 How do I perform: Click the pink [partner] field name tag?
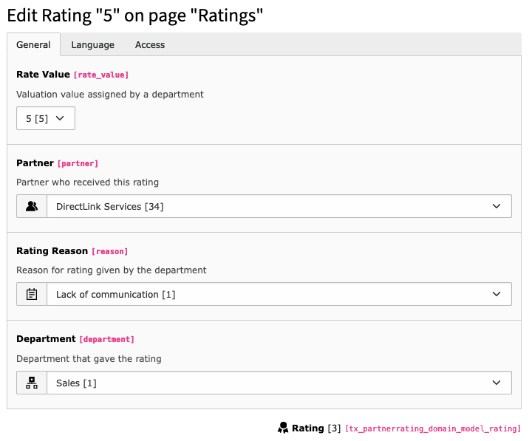click(x=78, y=164)
